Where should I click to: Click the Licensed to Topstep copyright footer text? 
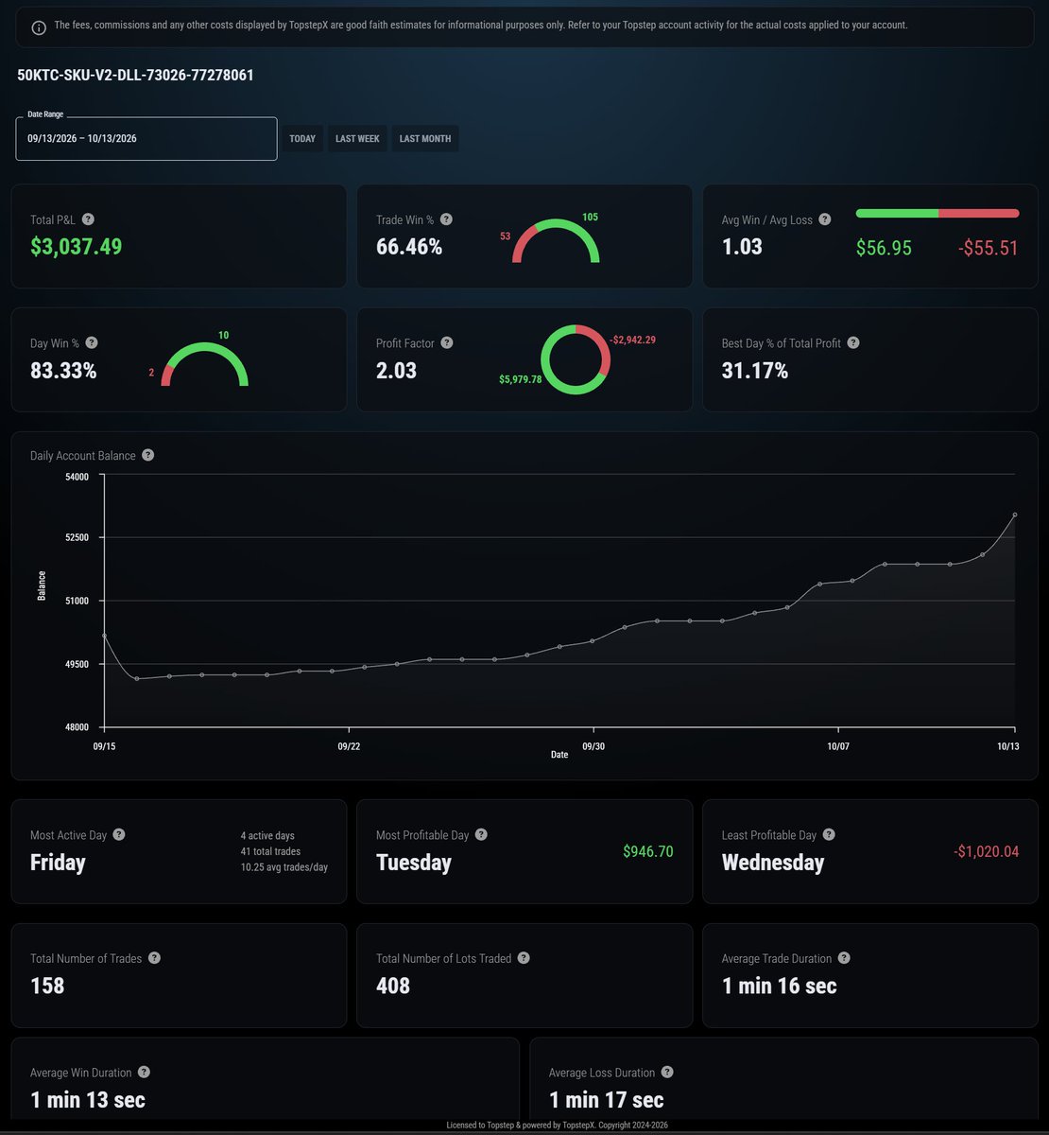[x=557, y=1126]
